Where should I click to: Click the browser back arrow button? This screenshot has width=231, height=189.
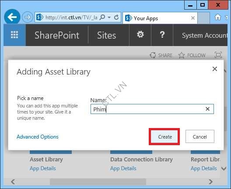pos(12,17)
